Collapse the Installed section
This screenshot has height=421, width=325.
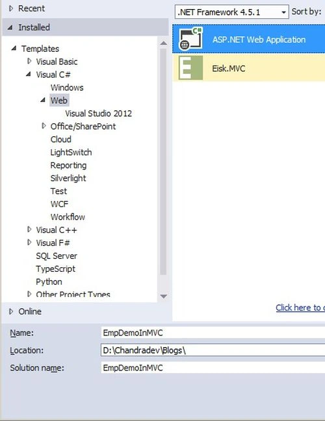pos(10,27)
